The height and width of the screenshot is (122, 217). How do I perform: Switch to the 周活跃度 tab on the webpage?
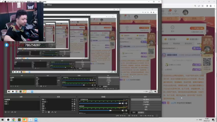(x=176, y=44)
